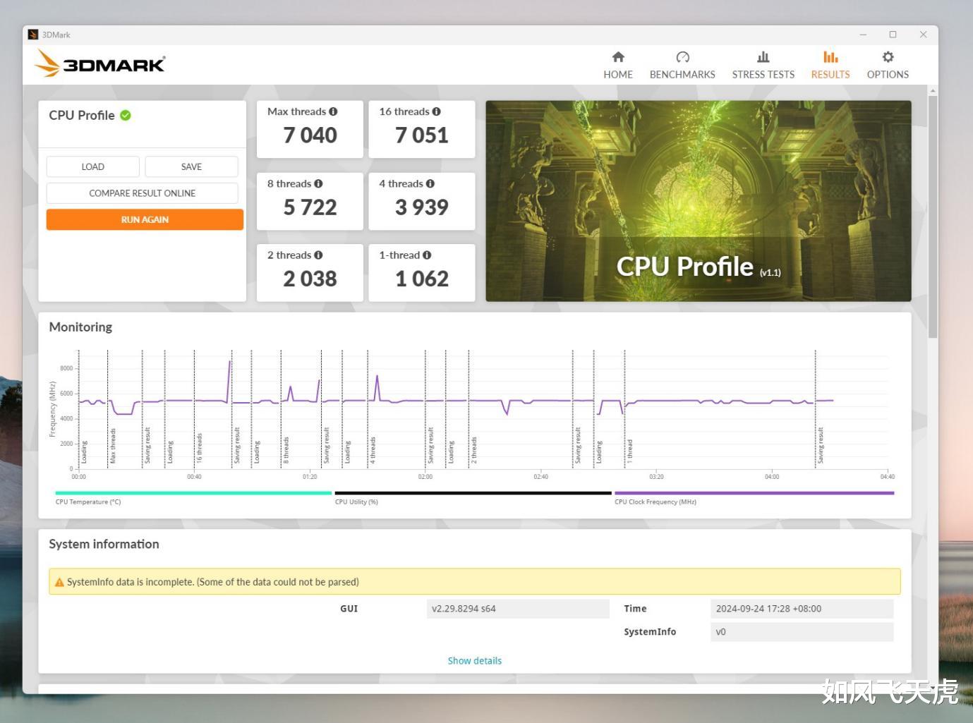Click the Options gear icon

(x=887, y=57)
